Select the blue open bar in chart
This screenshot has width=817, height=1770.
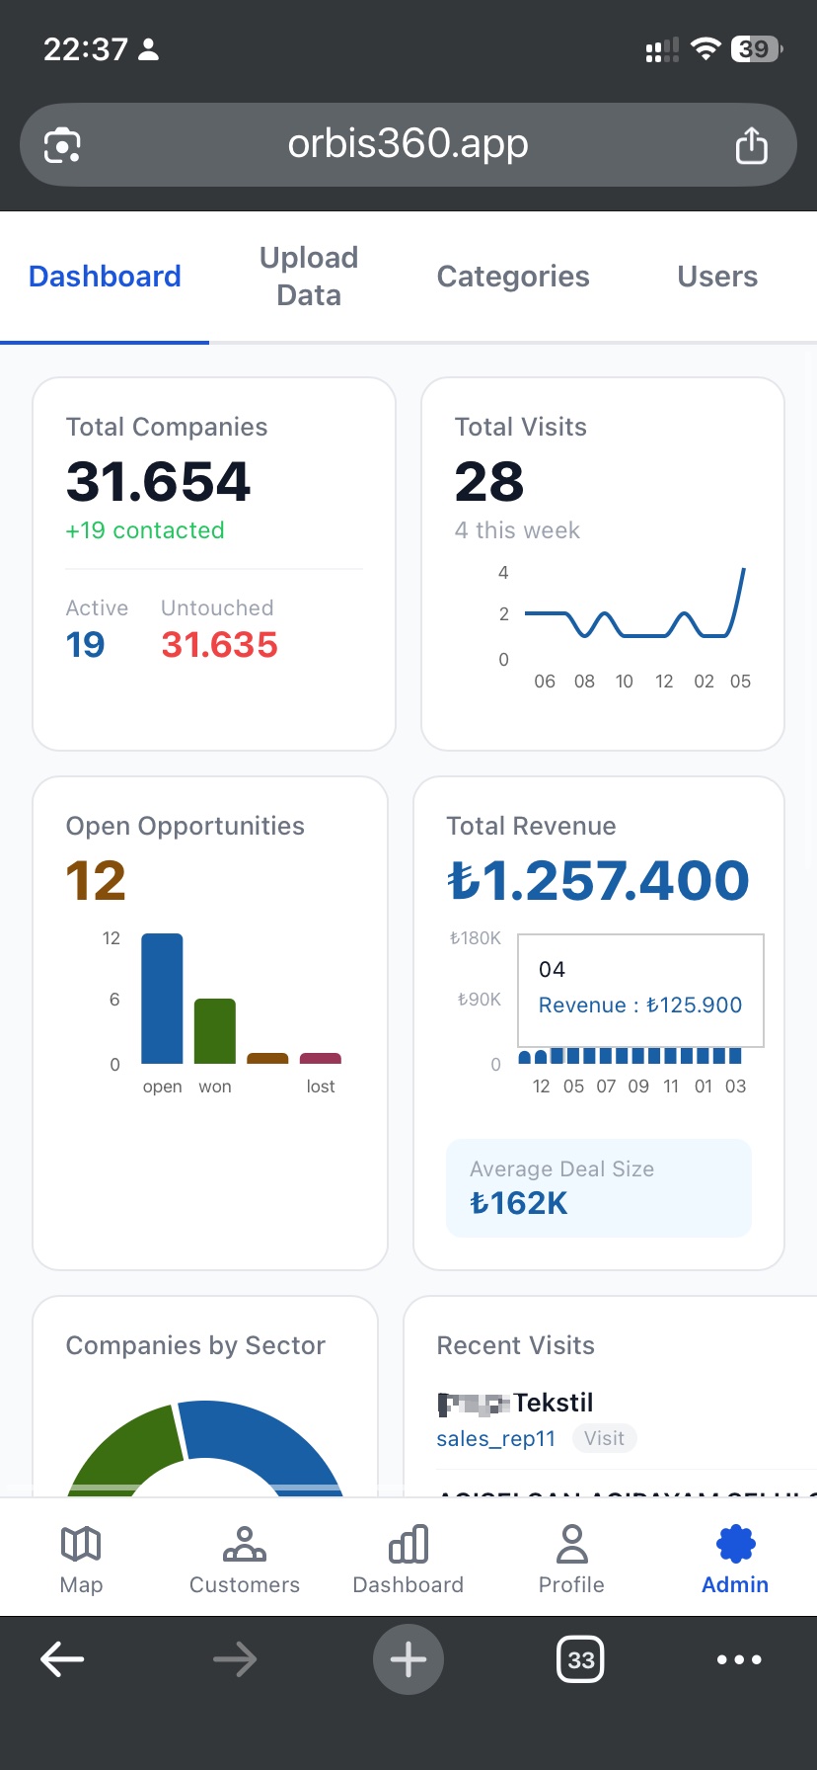pos(162,999)
